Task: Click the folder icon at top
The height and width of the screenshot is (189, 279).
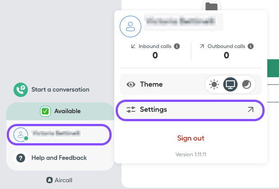Action: (211, 6)
